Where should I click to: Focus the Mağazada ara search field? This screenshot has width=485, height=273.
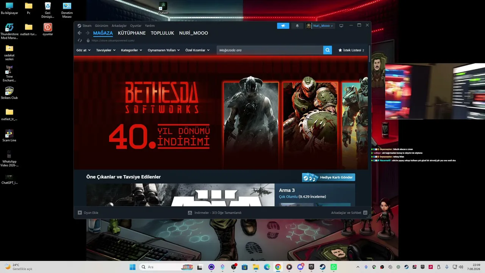pos(270,50)
